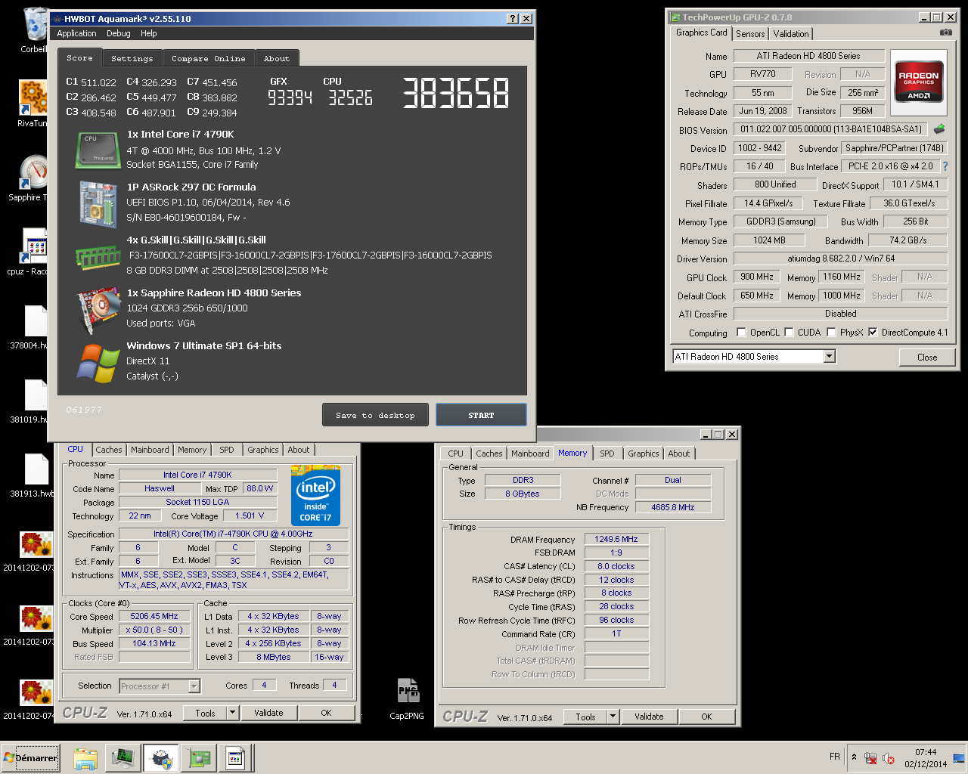Select the RivaTuner desktop shortcut
This screenshot has width=968, height=774.
pyautogui.click(x=33, y=103)
